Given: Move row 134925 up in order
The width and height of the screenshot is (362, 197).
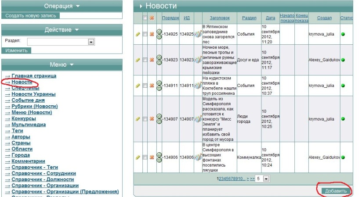Looking at the screenshot, I should [x=159, y=32].
